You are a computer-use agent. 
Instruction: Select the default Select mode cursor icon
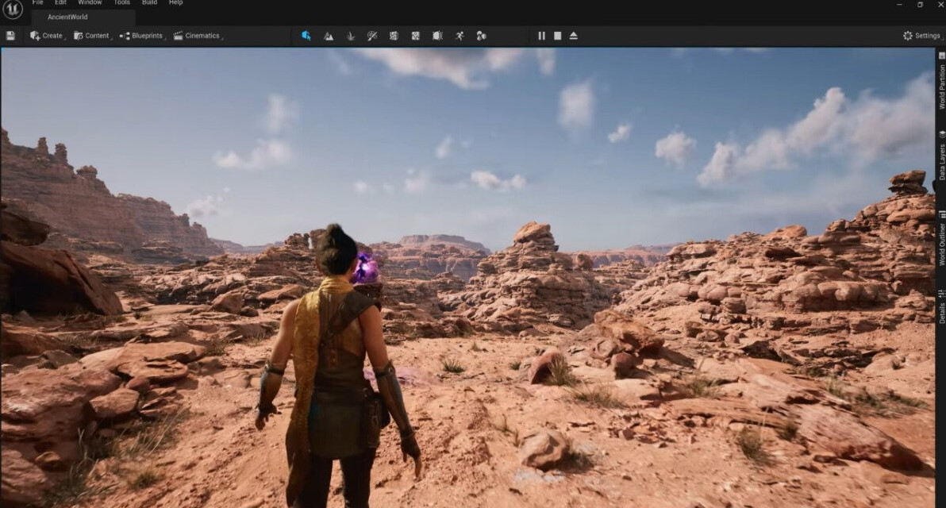click(x=307, y=35)
